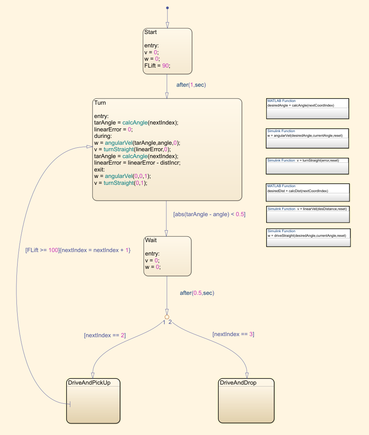Select the Start state block
369x435 pixels.
pos(167,51)
